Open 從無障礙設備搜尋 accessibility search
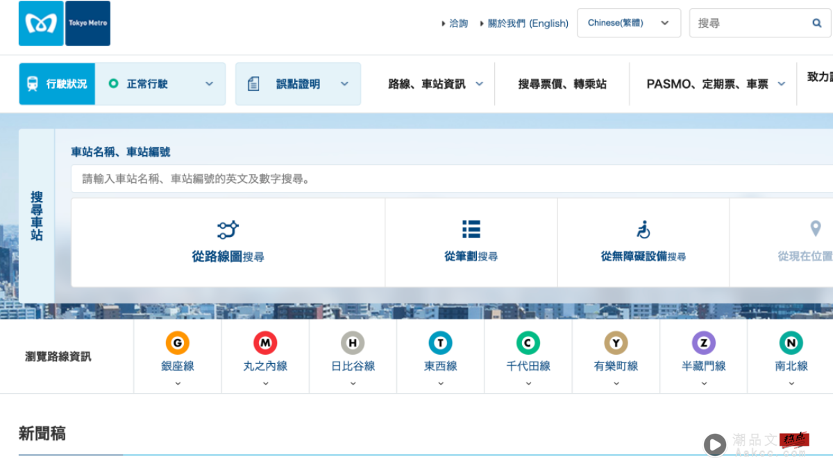This screenshot has width=833, height=474. click(643, 242)
